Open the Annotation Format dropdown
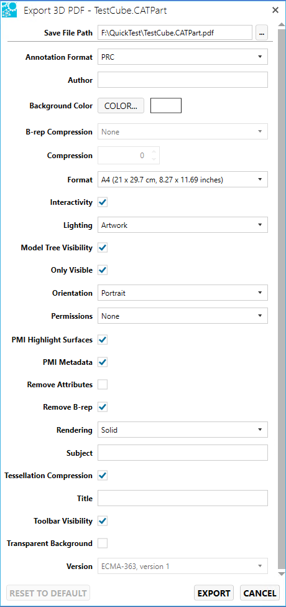 pyautogui.click(x=182, y=57)
